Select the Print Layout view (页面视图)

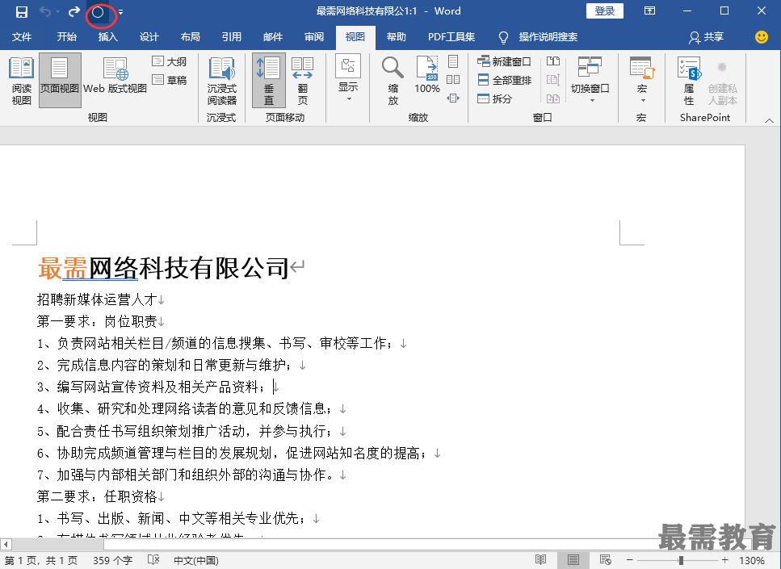click(60, 81)
